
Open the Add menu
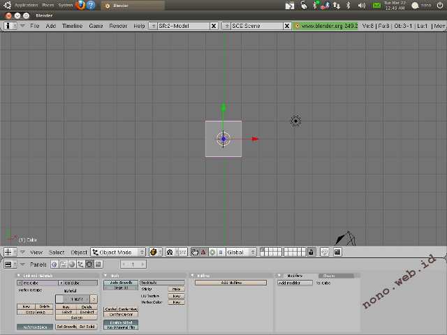51,26
